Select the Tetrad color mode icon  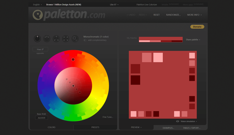click(x=66, y=39)
